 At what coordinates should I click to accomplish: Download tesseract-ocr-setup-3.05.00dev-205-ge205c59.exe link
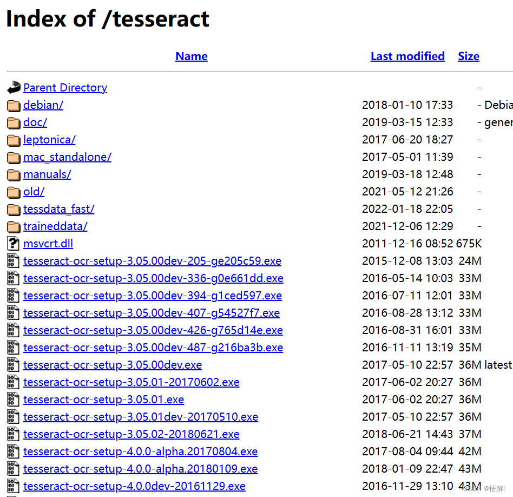point(153,261)
